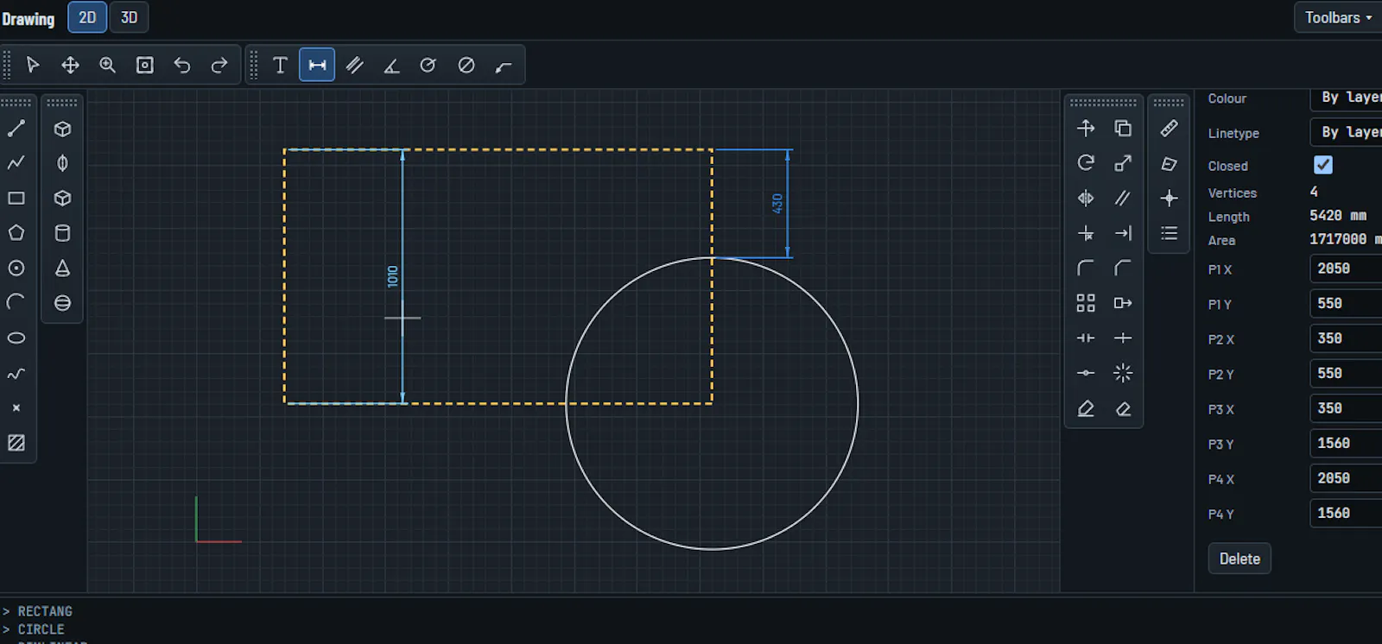Viewport: 1382px width, 644px height.
Task: Click the RECTANG command history entry
Action: click(x=45, y=611)
